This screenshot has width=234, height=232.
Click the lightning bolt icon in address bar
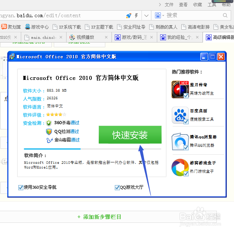[x=136, y=15]
